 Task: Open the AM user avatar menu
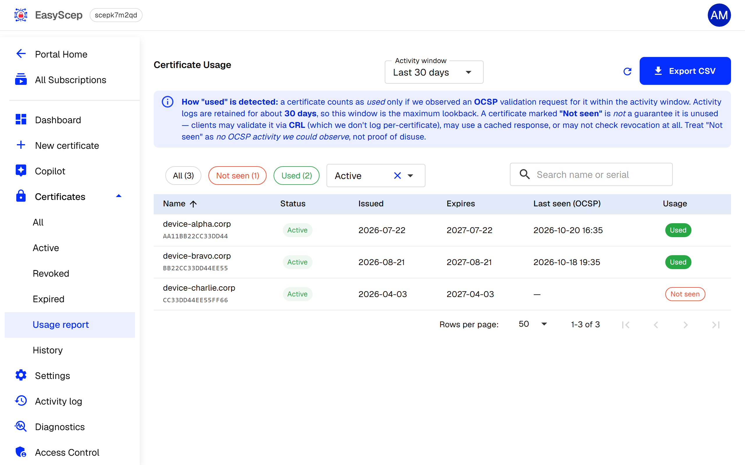[x=719, y=15]
